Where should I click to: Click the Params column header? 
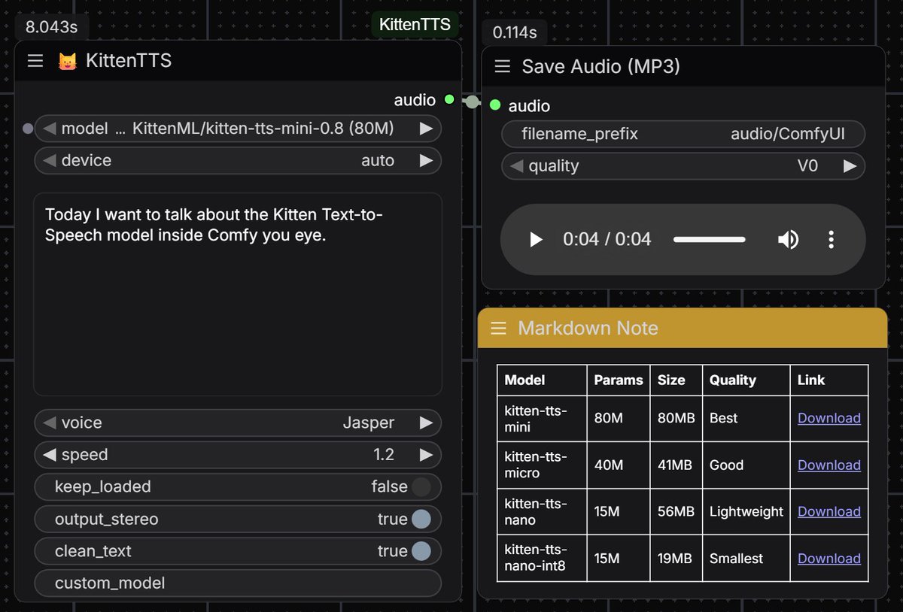click(x=619, y=380)
